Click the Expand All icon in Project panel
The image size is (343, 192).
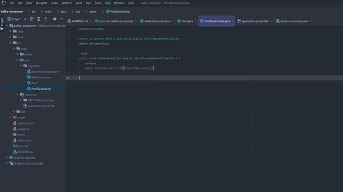39,19
